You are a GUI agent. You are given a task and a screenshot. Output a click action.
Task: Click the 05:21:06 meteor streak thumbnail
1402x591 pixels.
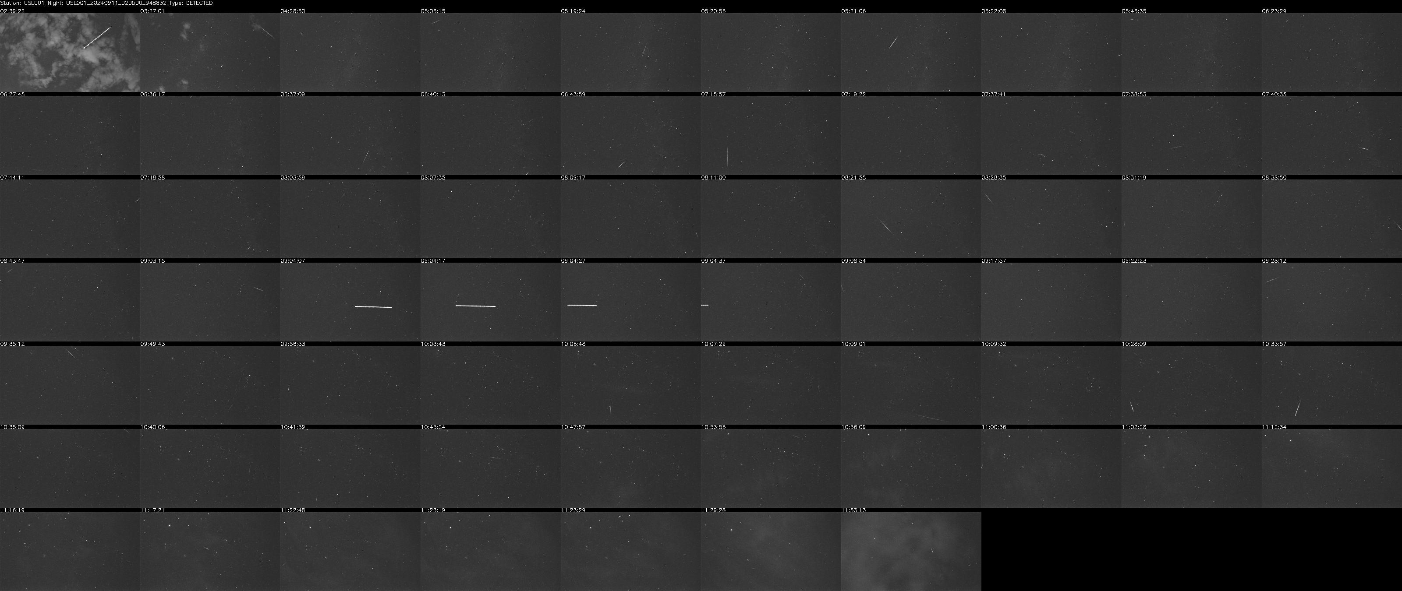911,52
